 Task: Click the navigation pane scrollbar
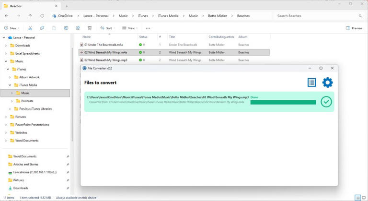pyautogui.click(x=72, y=94)
